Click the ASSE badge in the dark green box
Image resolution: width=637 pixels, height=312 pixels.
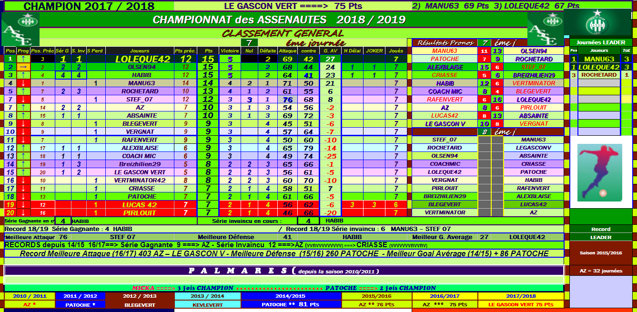(597, 22)
